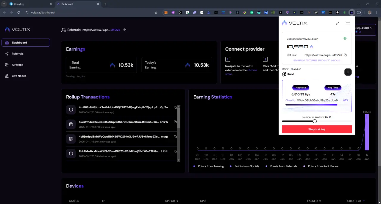Click the database icon of transaction 4sHjrrdpd

[x=71, y=139]
